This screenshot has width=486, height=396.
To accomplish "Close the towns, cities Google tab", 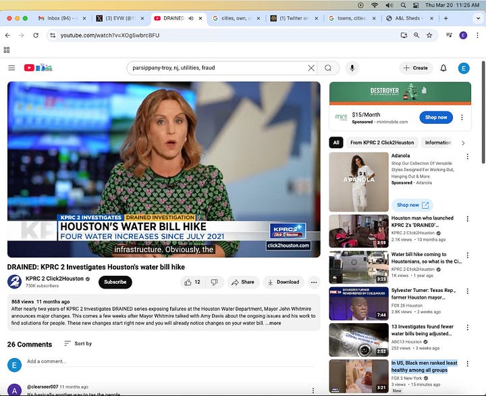I will (x=374, y=18).
